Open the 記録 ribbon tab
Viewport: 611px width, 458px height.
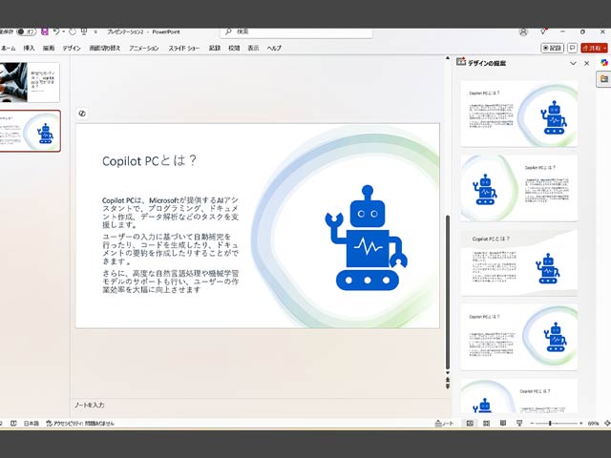pyautogui.click(x=215, y=49)
